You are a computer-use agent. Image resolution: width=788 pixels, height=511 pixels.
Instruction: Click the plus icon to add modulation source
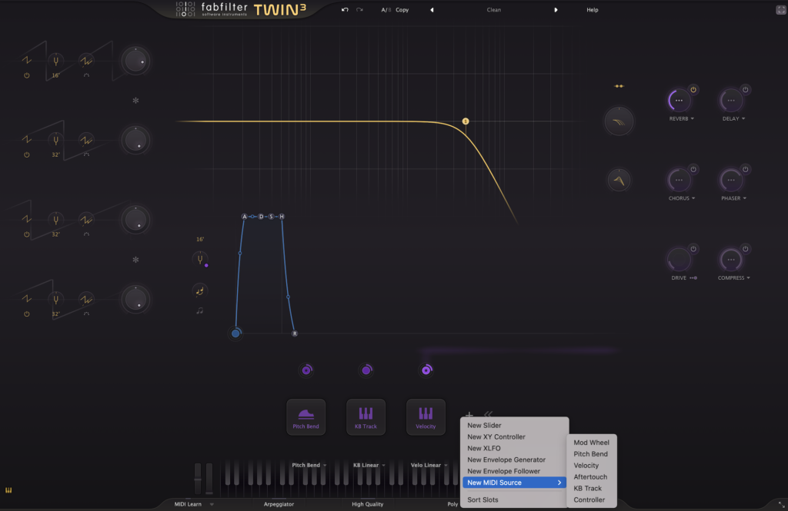coord(469,415)
